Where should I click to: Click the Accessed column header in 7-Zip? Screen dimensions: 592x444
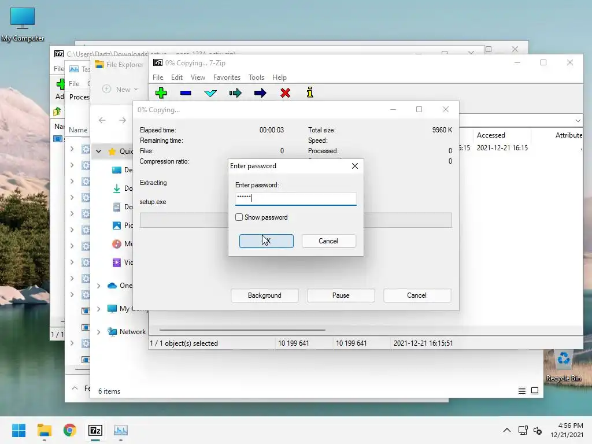click(491, 135)
